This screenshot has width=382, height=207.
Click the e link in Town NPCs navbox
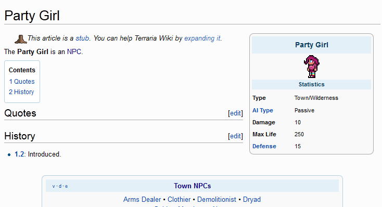point(66,186)
